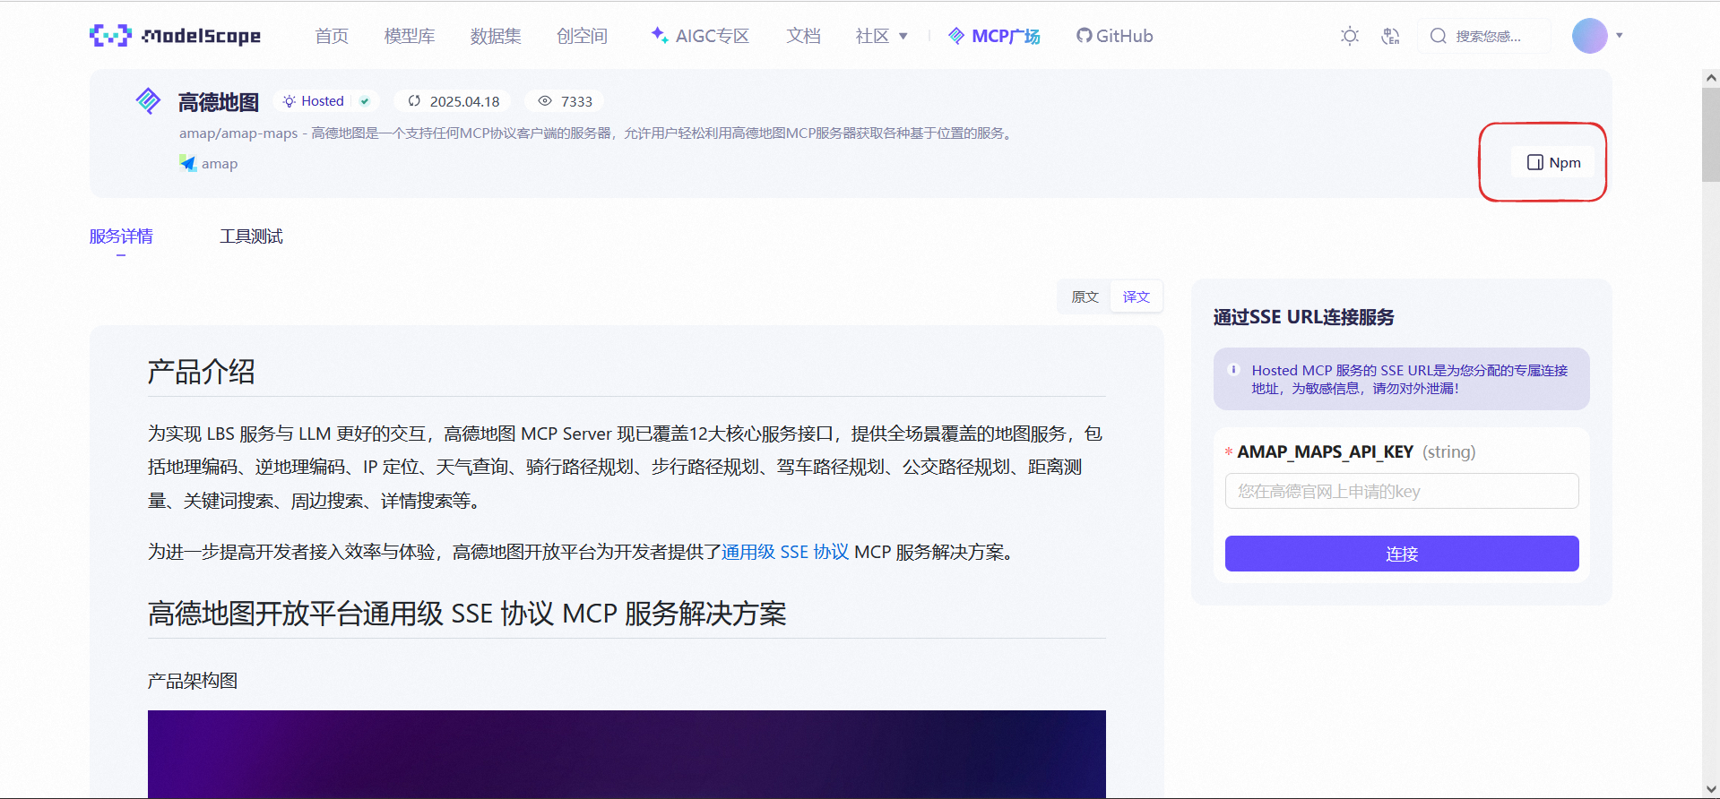Click the Npm button
Image resolution: width=1720 pixels, height=799 pixels.
tap(1553, 162)
